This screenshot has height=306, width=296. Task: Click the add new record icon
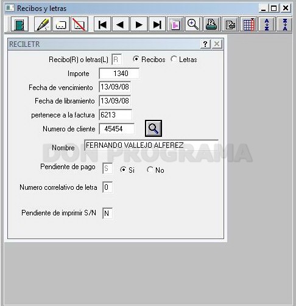tap(61, 24)
